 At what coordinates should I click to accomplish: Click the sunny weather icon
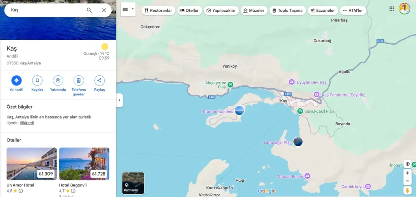click(x=105, y=47)
